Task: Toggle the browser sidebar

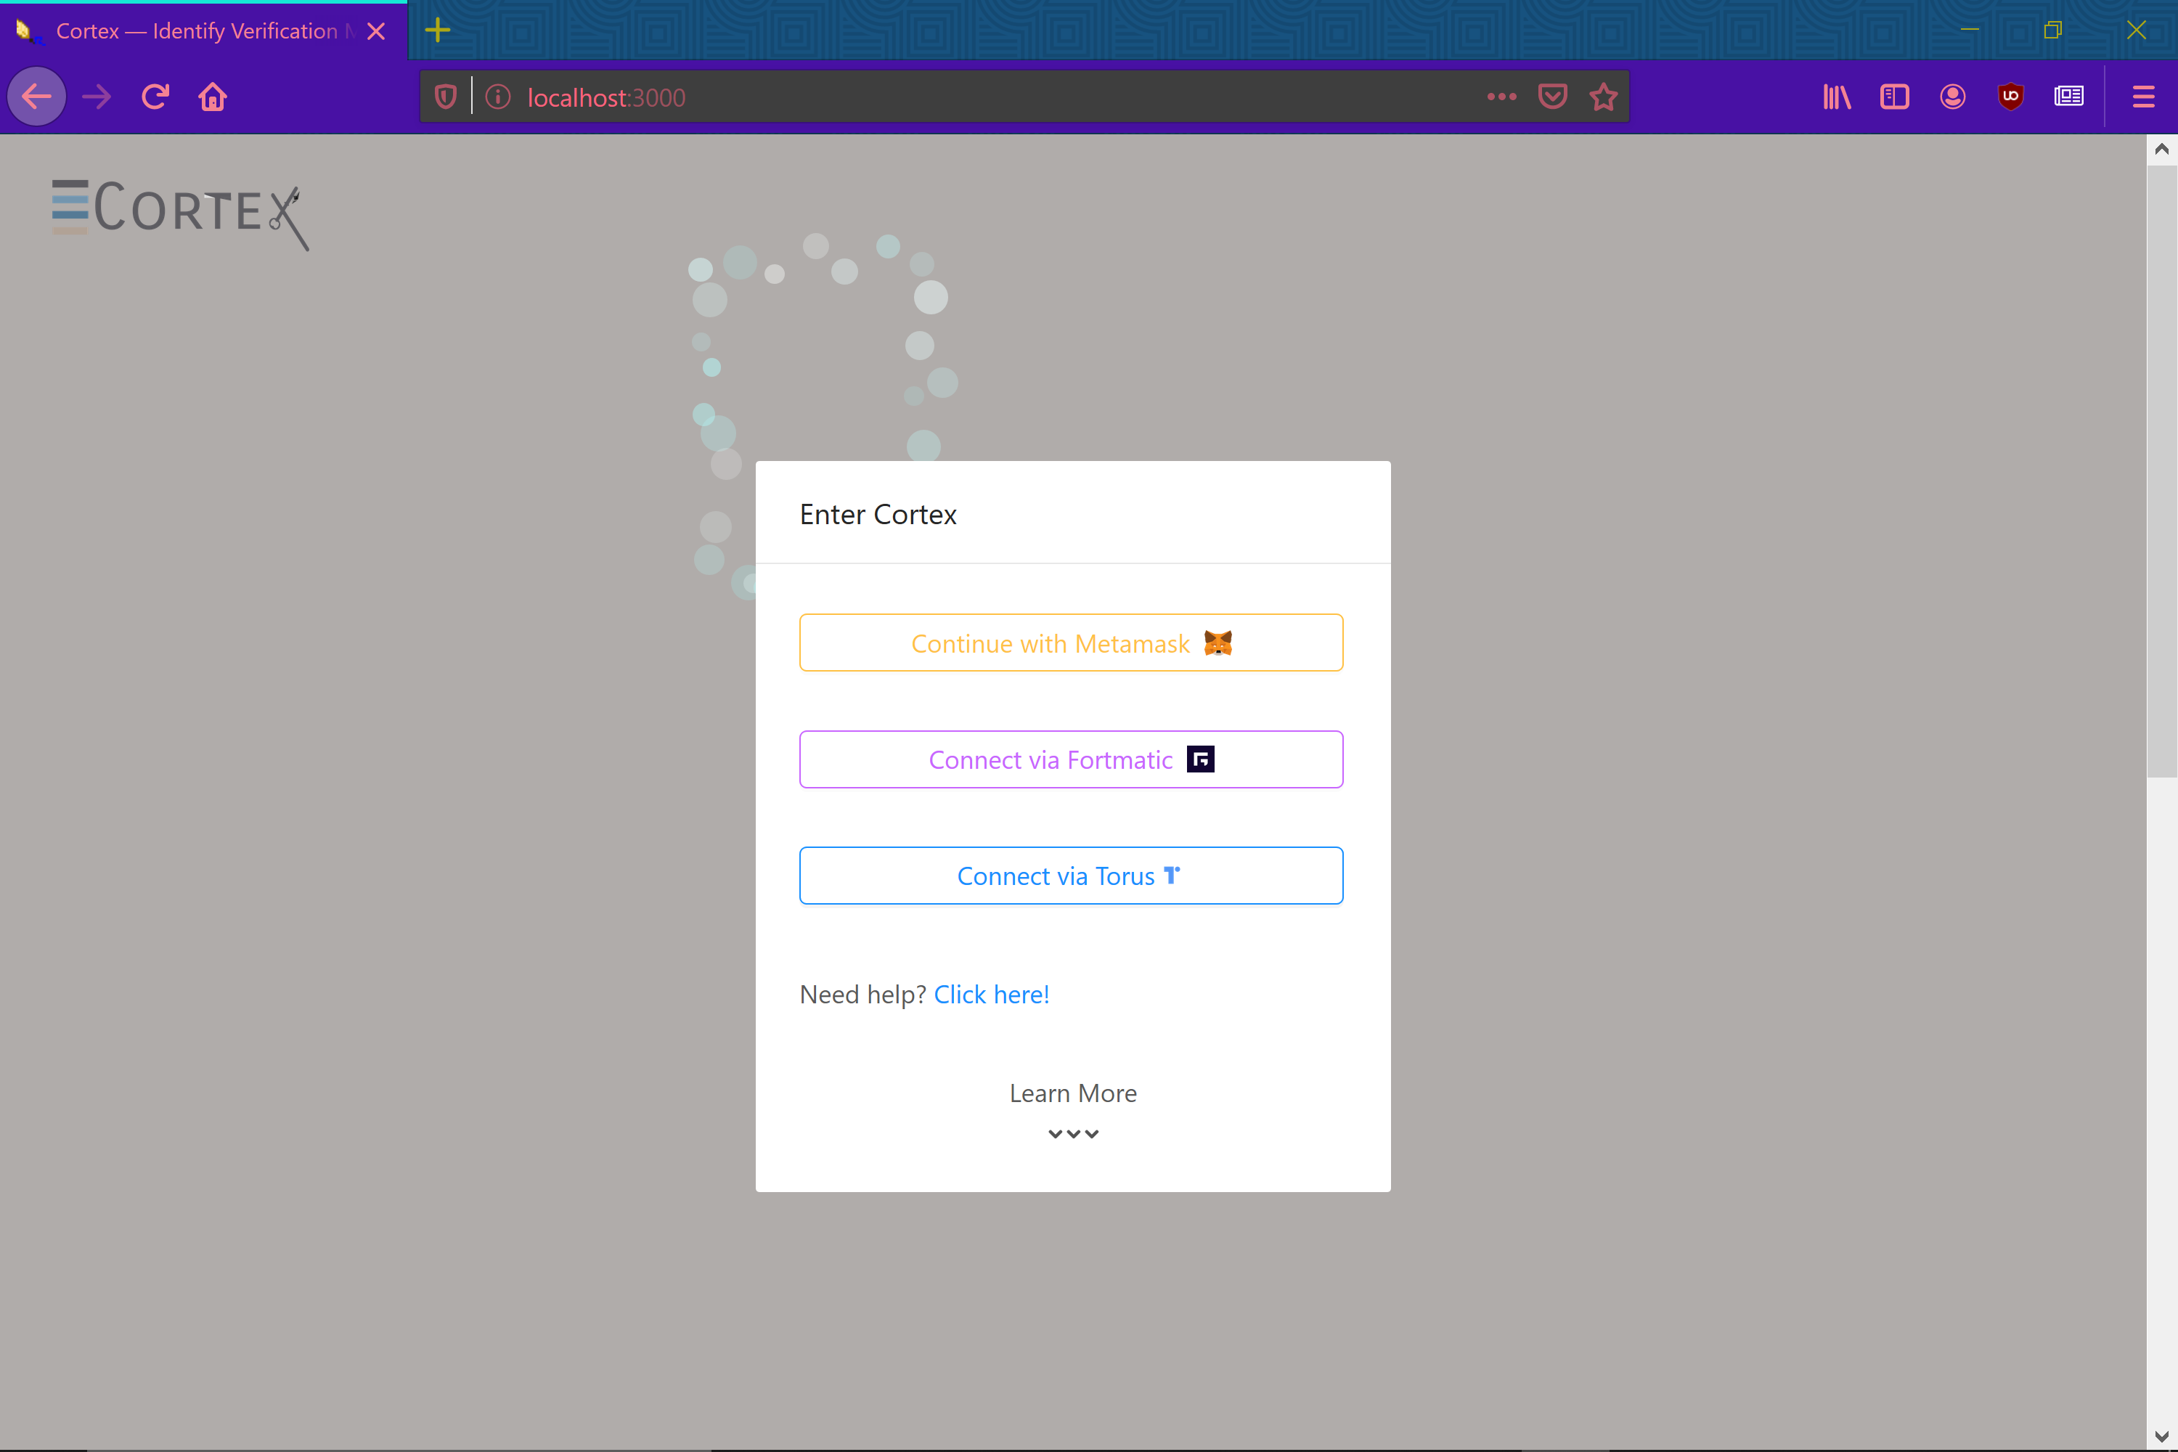Action: [1893, 97]
